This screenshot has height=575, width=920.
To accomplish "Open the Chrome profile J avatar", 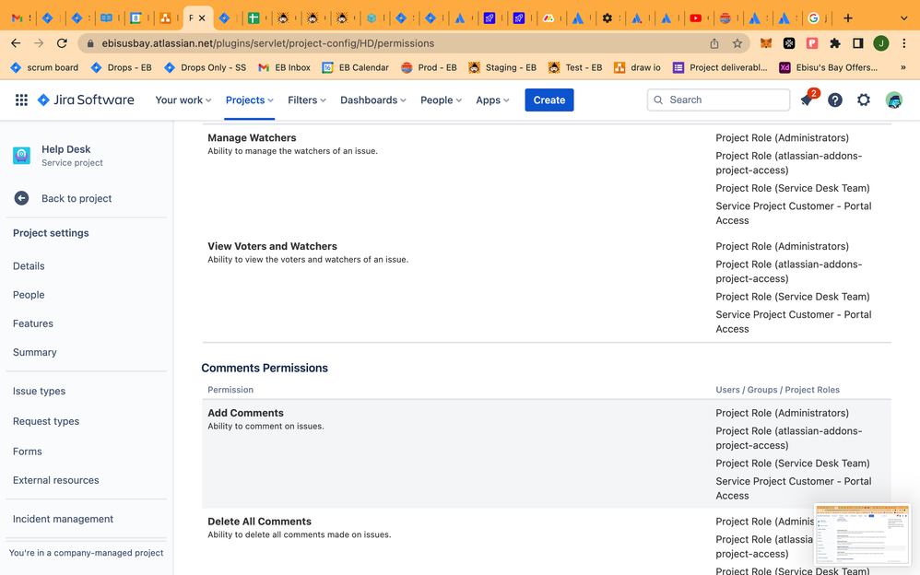I will [x=880, y=42].
